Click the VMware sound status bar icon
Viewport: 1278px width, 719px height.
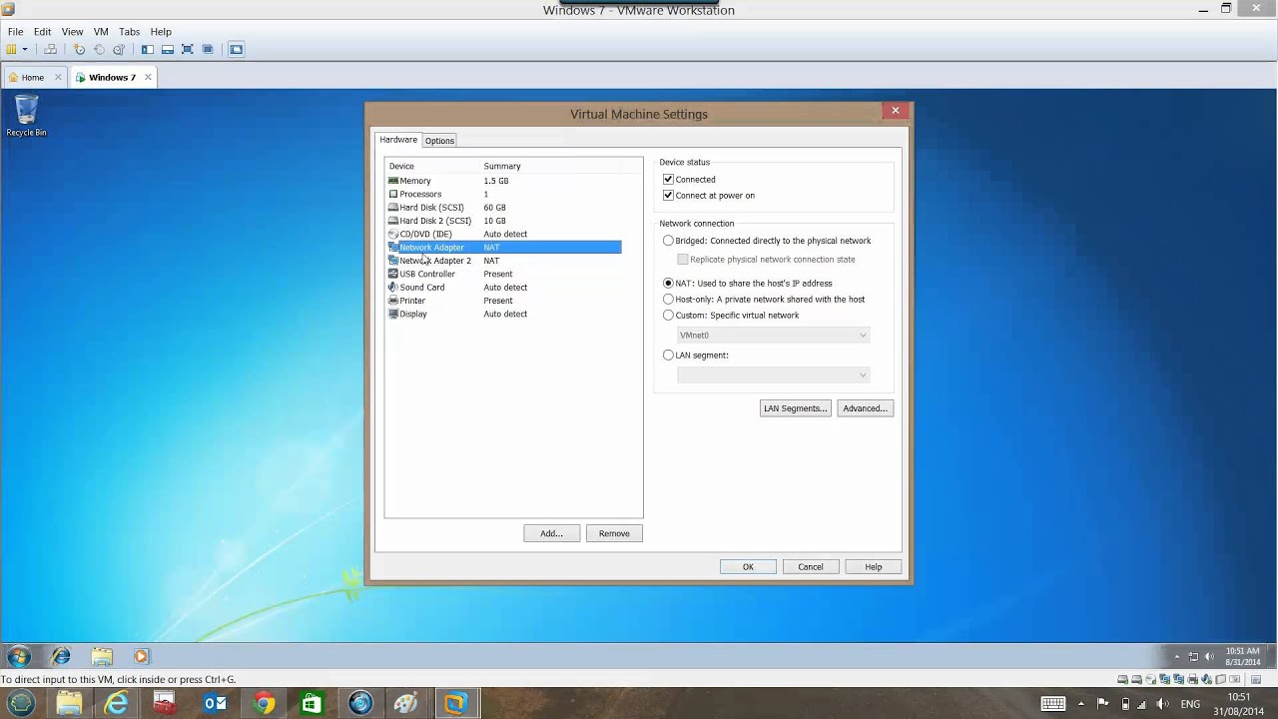(x=1207, y=680)
